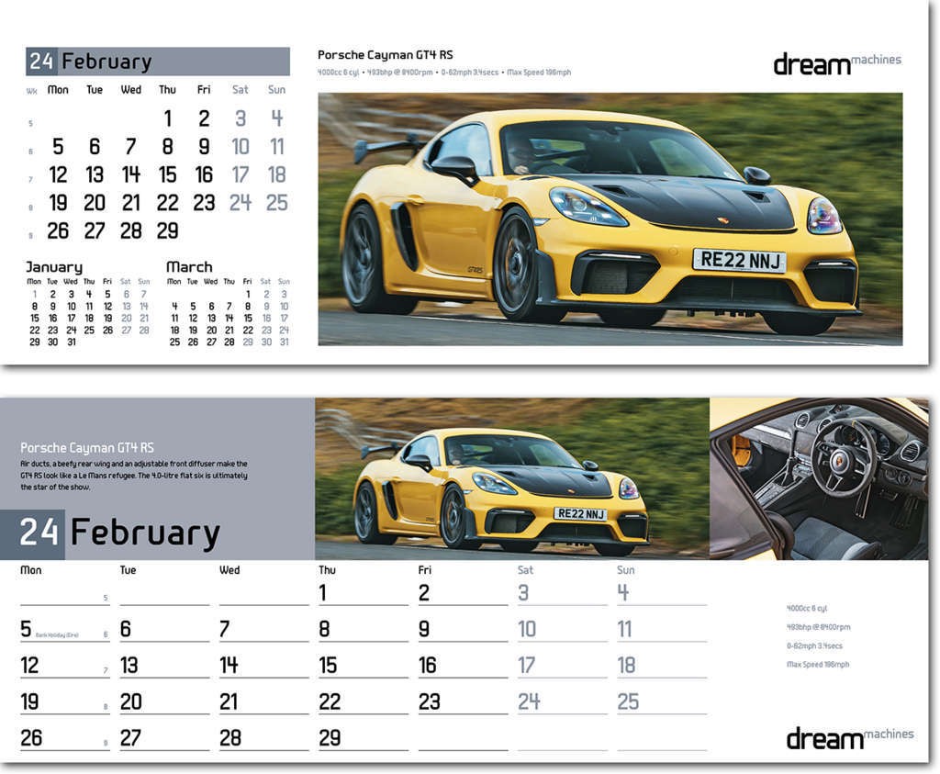Click date 20 in the upper February grid

pyautogui.click(x=95, y=203)
